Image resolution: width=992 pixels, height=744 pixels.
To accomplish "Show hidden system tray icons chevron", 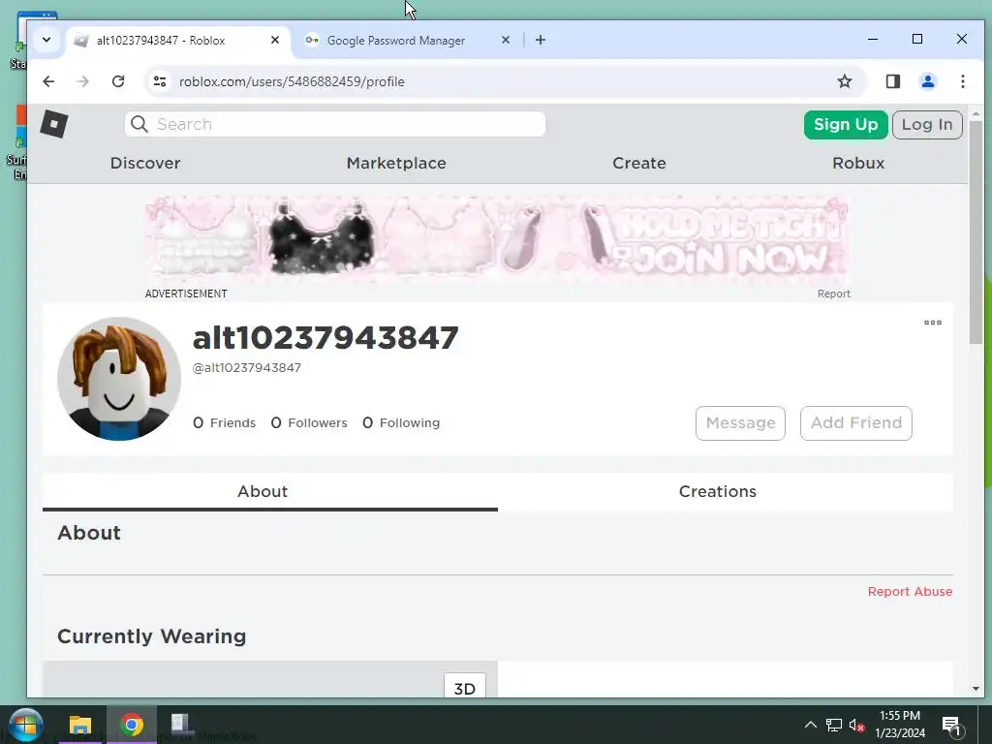I will (x=811, y=725).
